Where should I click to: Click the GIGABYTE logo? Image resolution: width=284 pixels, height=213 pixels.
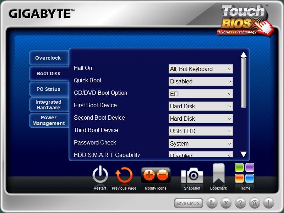(x=42, y=14)
